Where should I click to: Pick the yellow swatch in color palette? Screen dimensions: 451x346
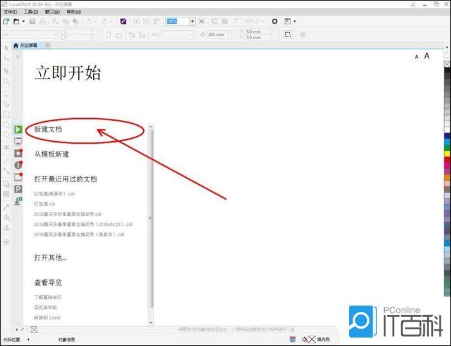point(447,154)
